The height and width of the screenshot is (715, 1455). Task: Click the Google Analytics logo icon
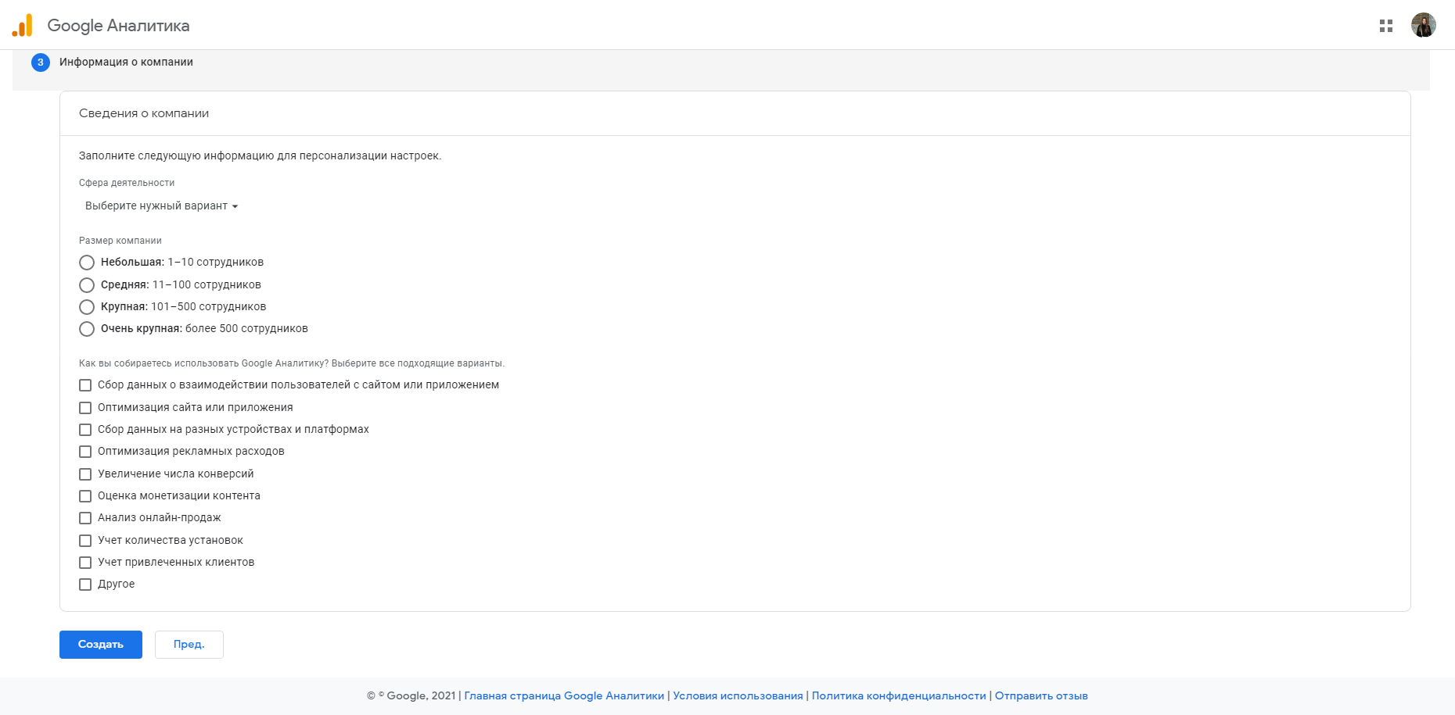point(23,25)
